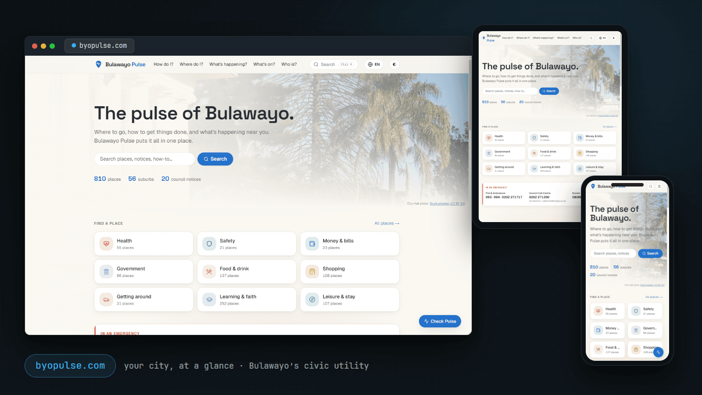Click the Bulawayo Pulse logo icon in desktop browser
Image resolution: width=702 pixels, height=395 pixels.
point(98,64)
